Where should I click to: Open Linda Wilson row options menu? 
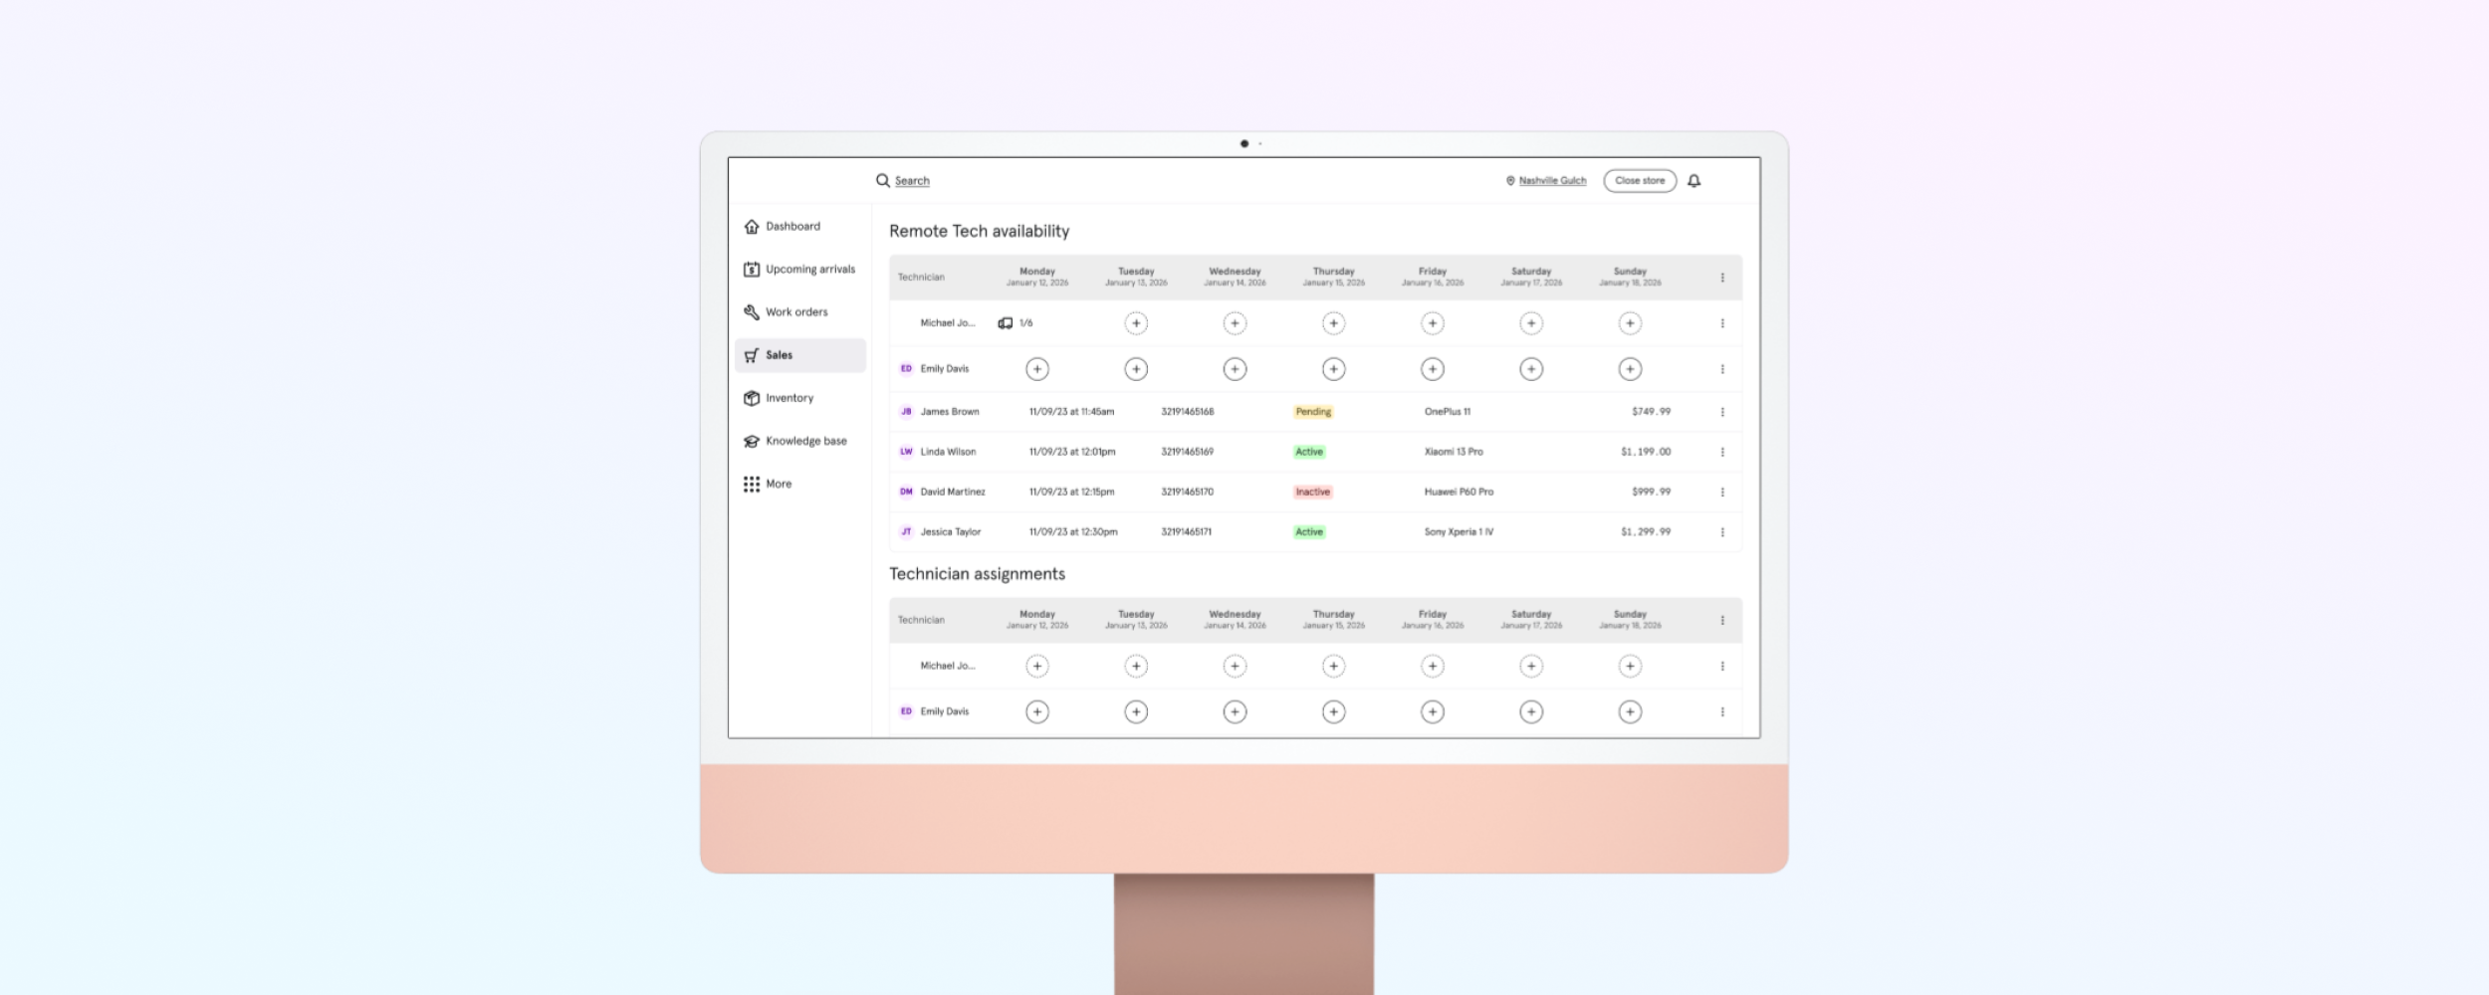[x=1722, y=452]
